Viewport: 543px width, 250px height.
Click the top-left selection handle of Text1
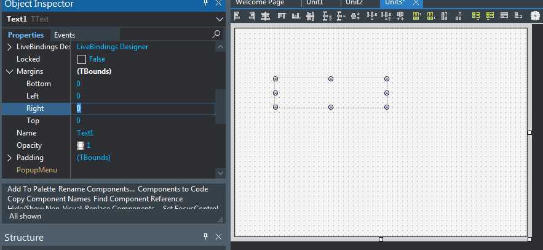pos(275,79)
